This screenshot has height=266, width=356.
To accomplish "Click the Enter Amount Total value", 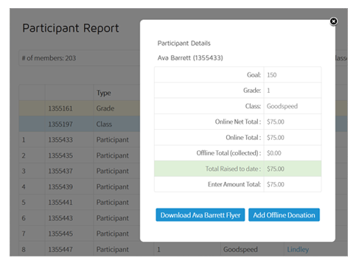I will tap(276, 184).
